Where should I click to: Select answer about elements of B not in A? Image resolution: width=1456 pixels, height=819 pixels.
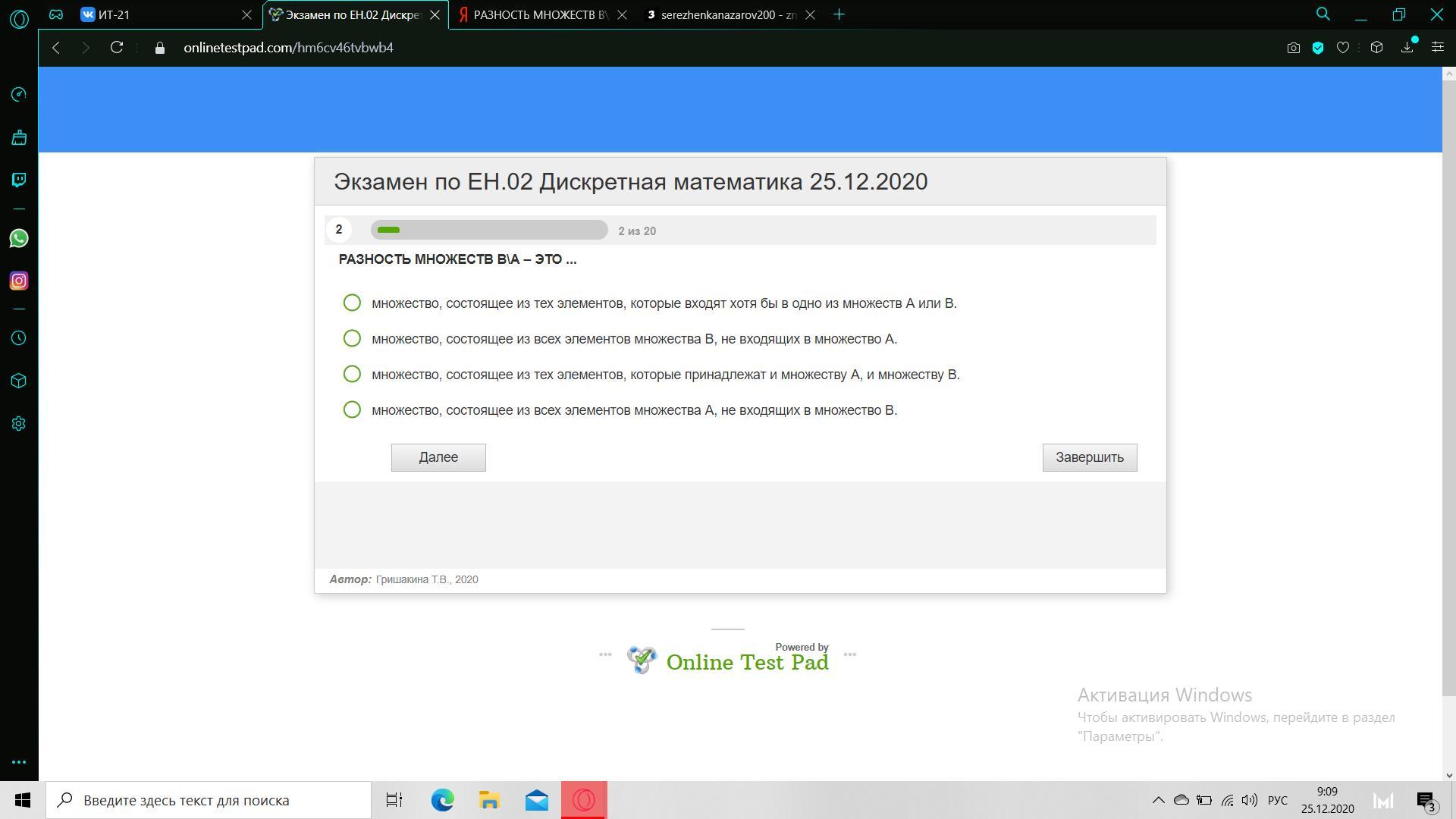click(x=352, y=339)
